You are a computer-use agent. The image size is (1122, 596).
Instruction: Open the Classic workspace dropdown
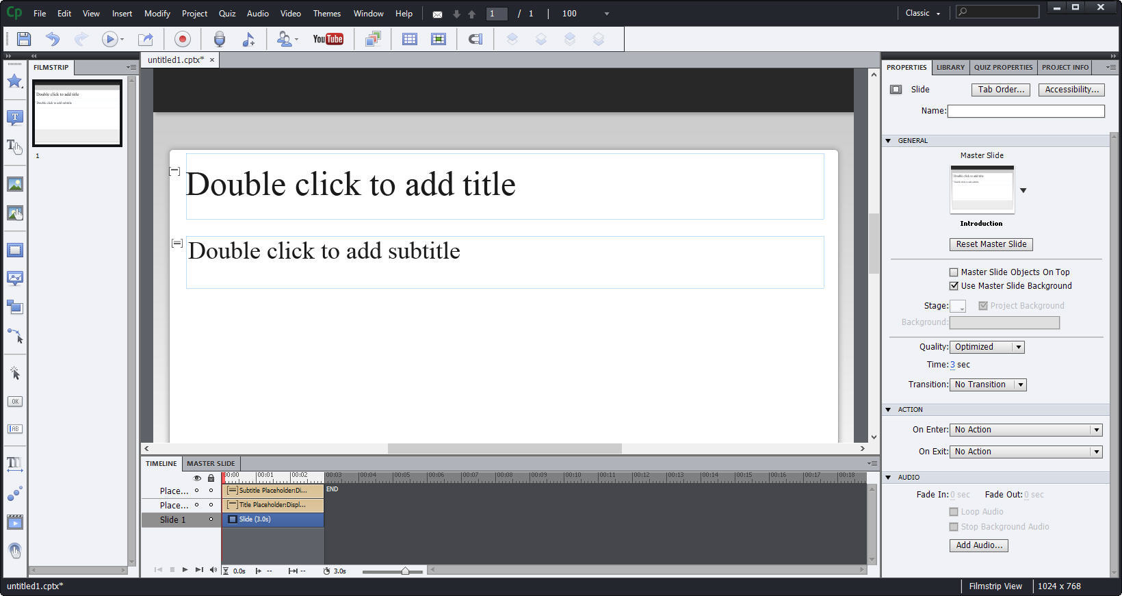click(922, 13)
